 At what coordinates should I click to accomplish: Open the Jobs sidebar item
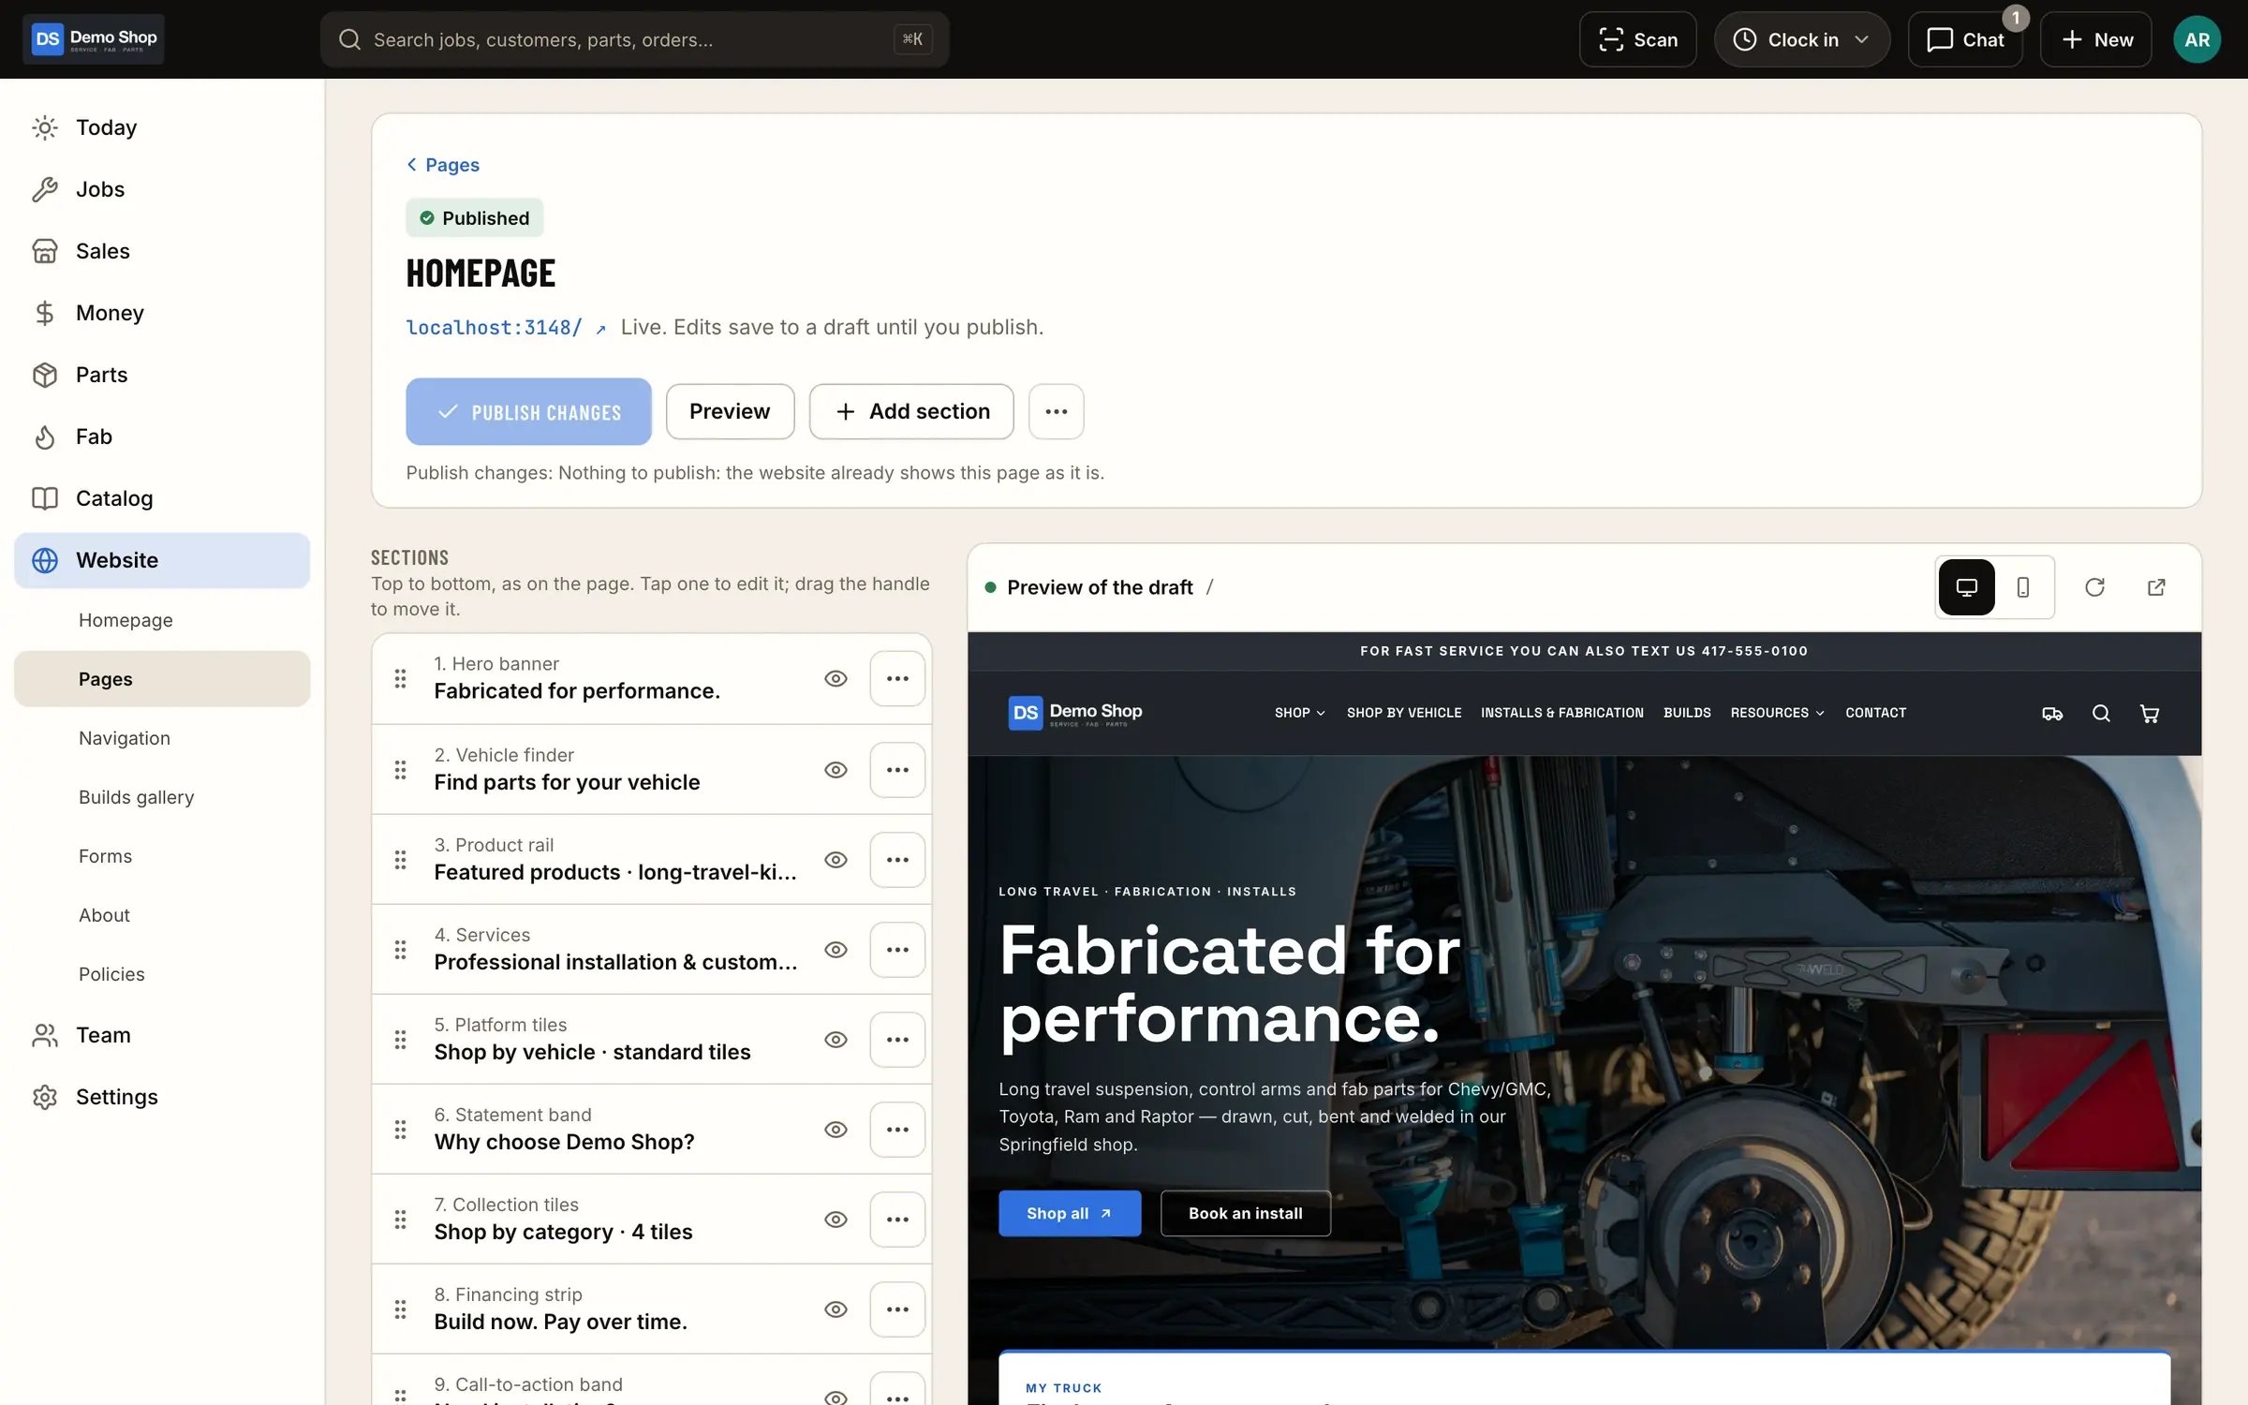tap(162, 189)
